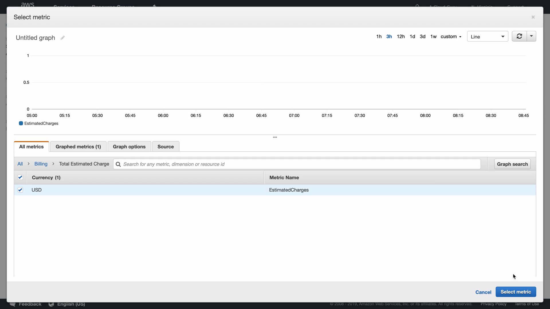550x309 pixels.
Task: Open the Line graph type dropdown
Action: coord(487,37)
